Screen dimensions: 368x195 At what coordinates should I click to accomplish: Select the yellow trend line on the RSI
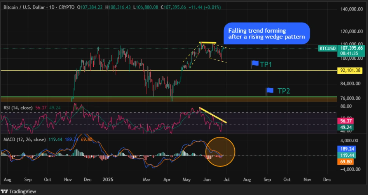tap(213, 115)
